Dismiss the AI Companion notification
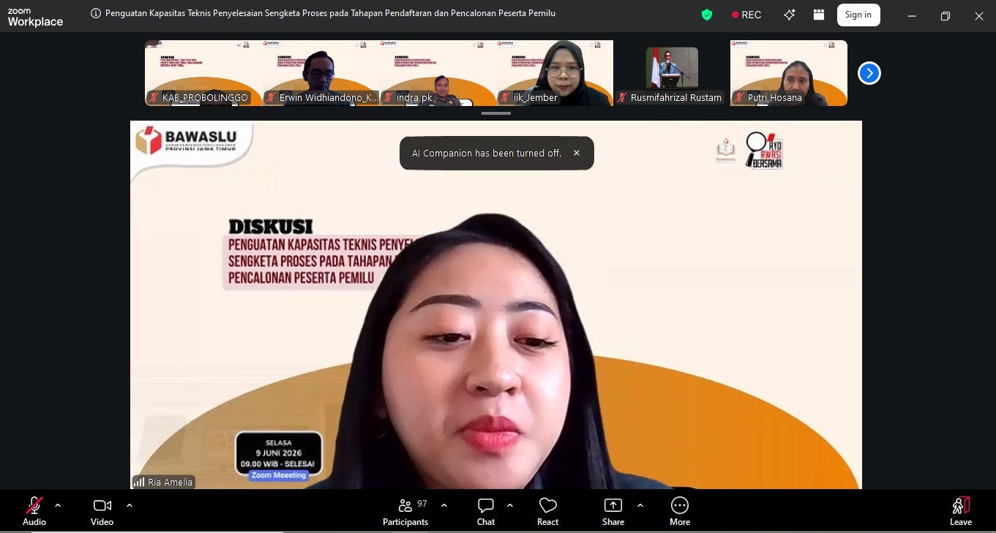This screenshot has width=996, height=533. pos(577,153)
